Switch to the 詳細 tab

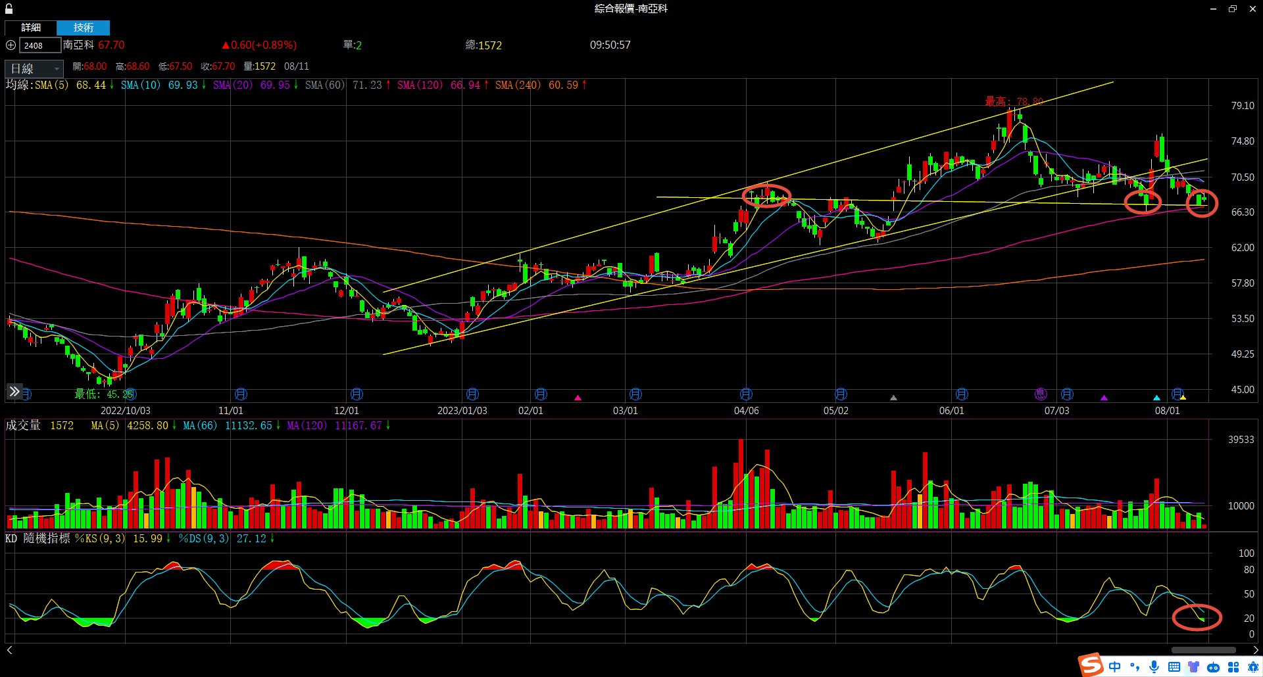[x=31, y=28]
